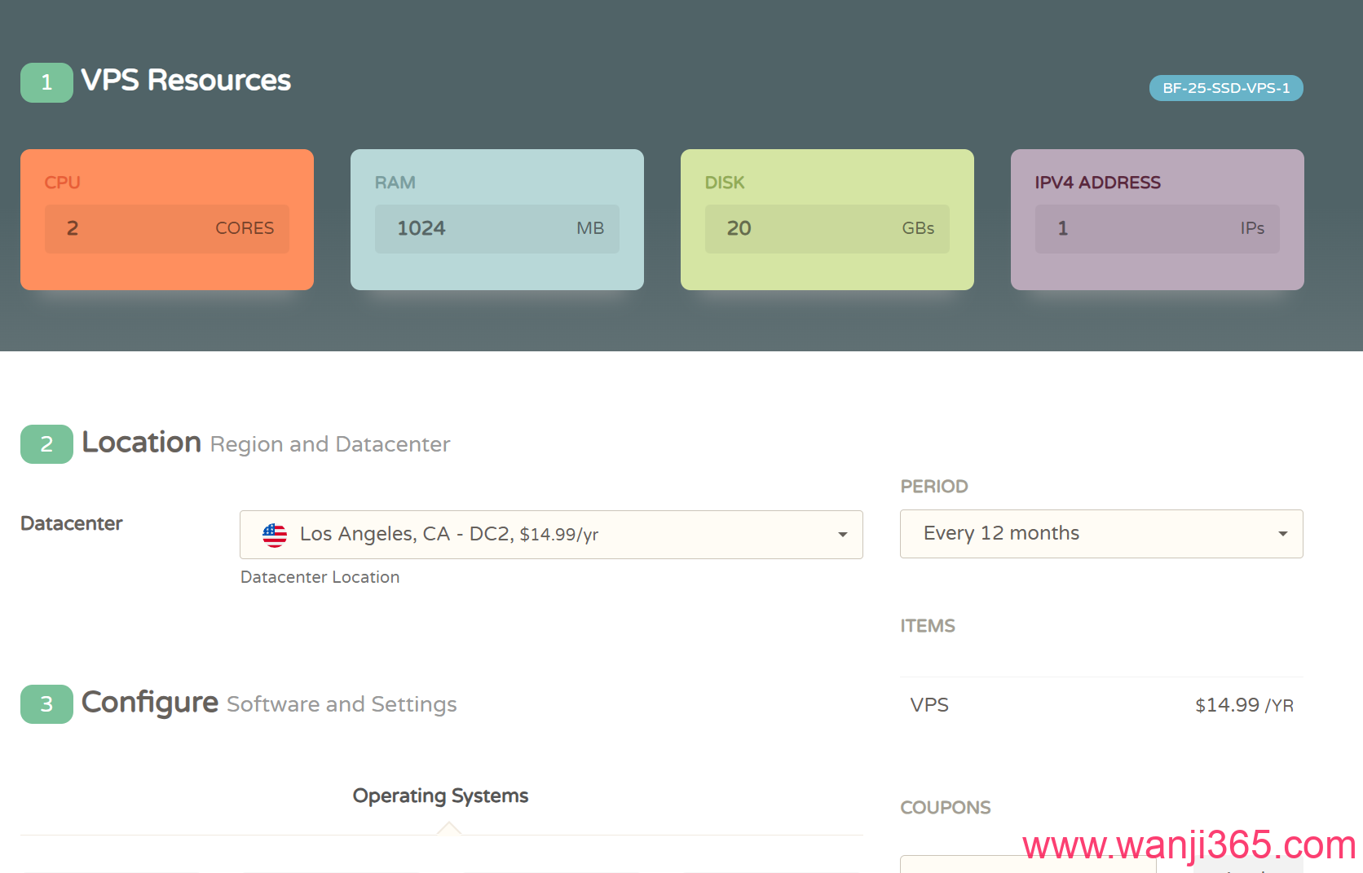Click the US flag in Datacenter selector
The width and height of the screenshot is (1363, 873).
tap(275, 535)
